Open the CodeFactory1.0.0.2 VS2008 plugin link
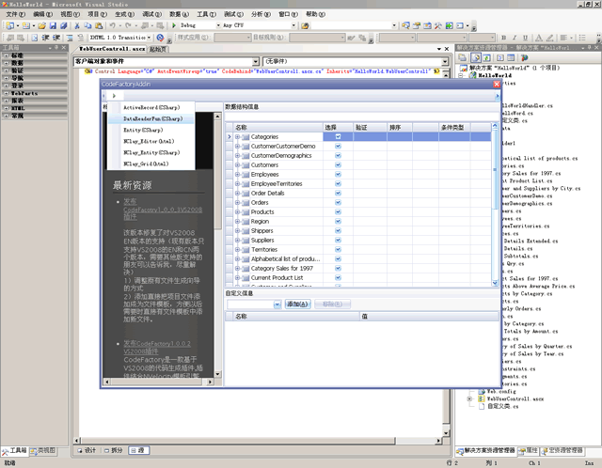 tap(157, 347)
